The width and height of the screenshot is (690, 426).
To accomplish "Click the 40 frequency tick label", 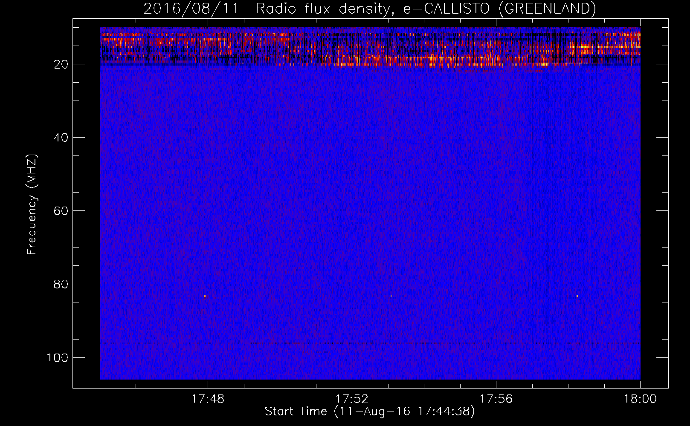I will coord(61,138).
